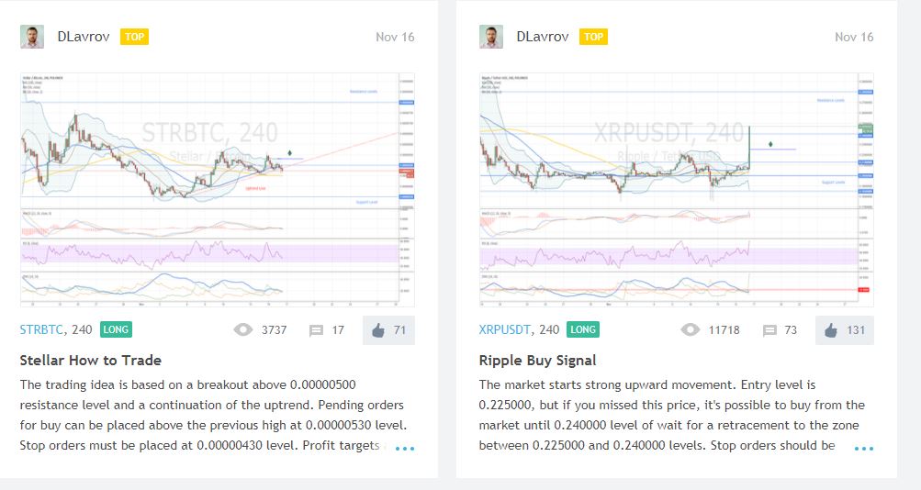Click views eye icon showing 11718

691,329
